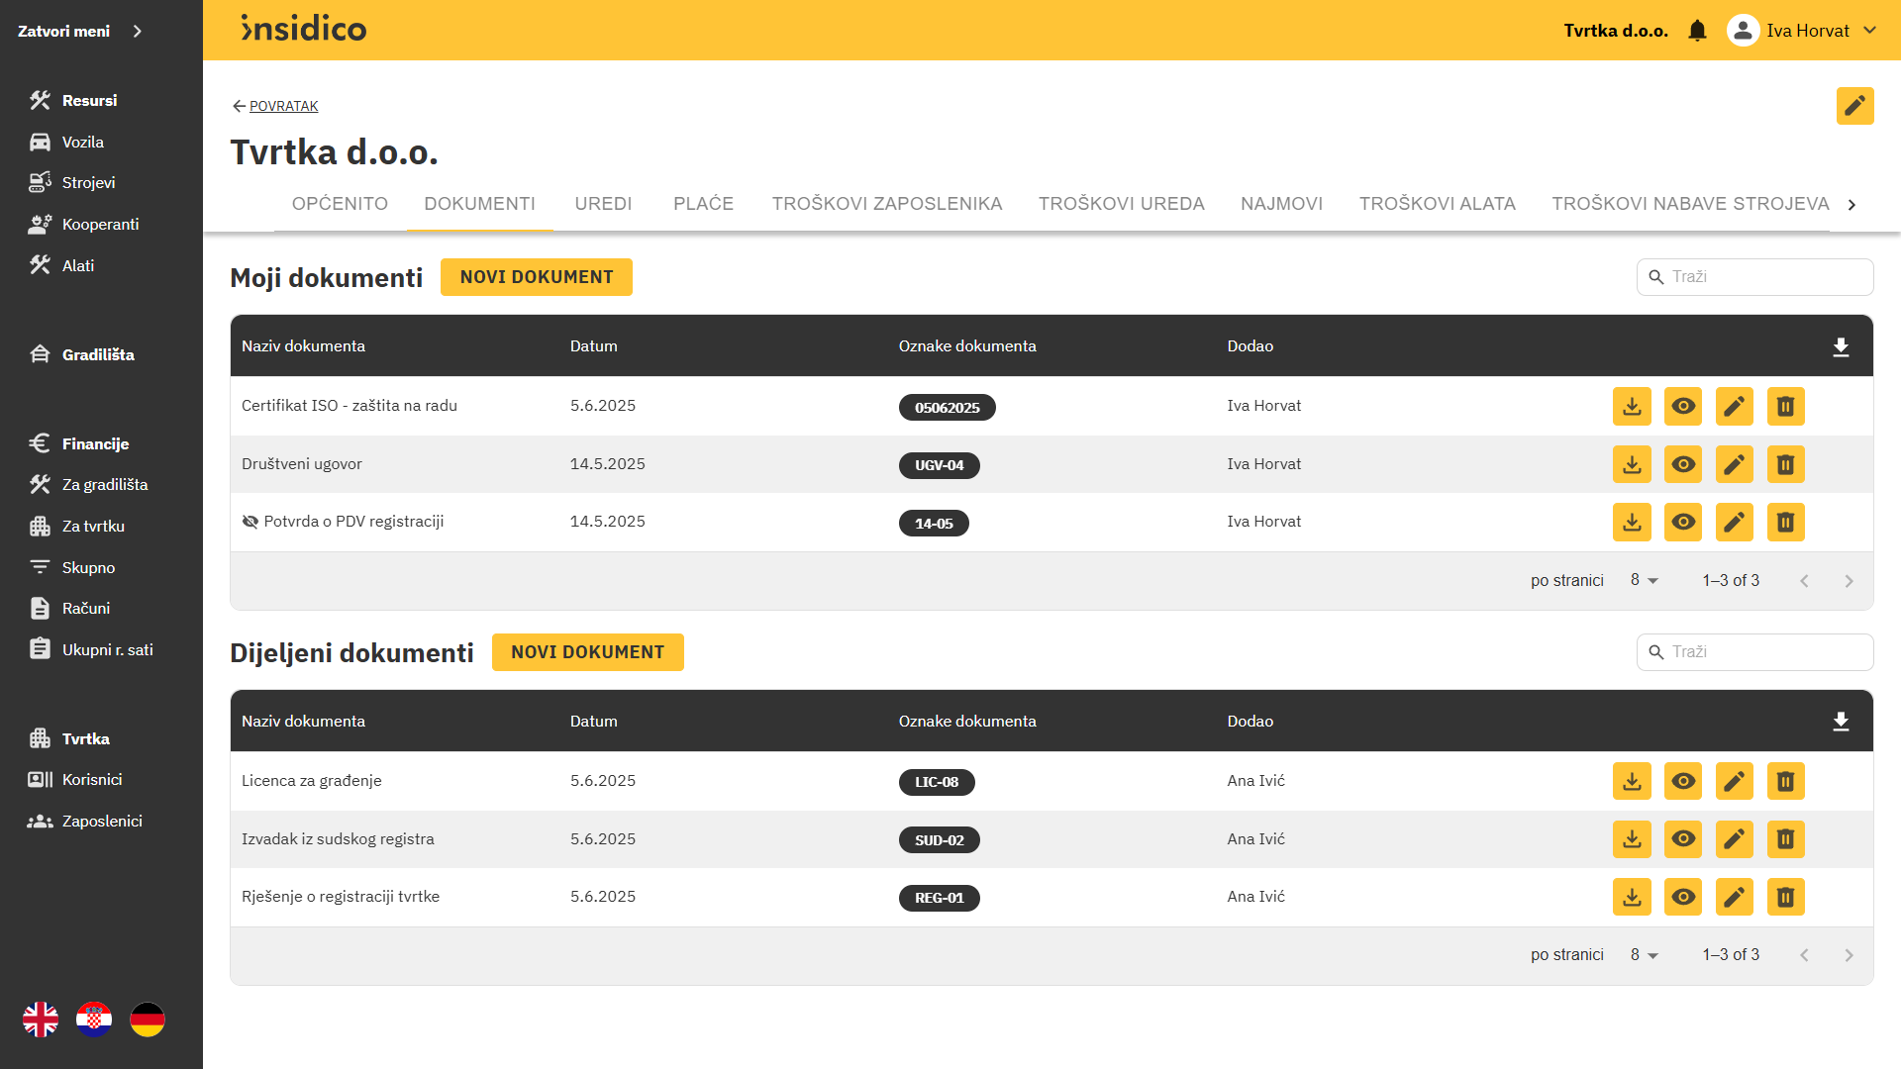1901x1069 pixels.
Task: Open rows per page dropdown in Moji dokumenti
Action: (x=1644, y=580)
